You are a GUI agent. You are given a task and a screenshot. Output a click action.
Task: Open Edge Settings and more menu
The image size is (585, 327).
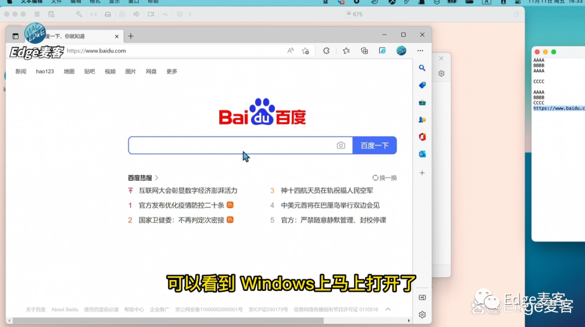[x=420, y=51]
